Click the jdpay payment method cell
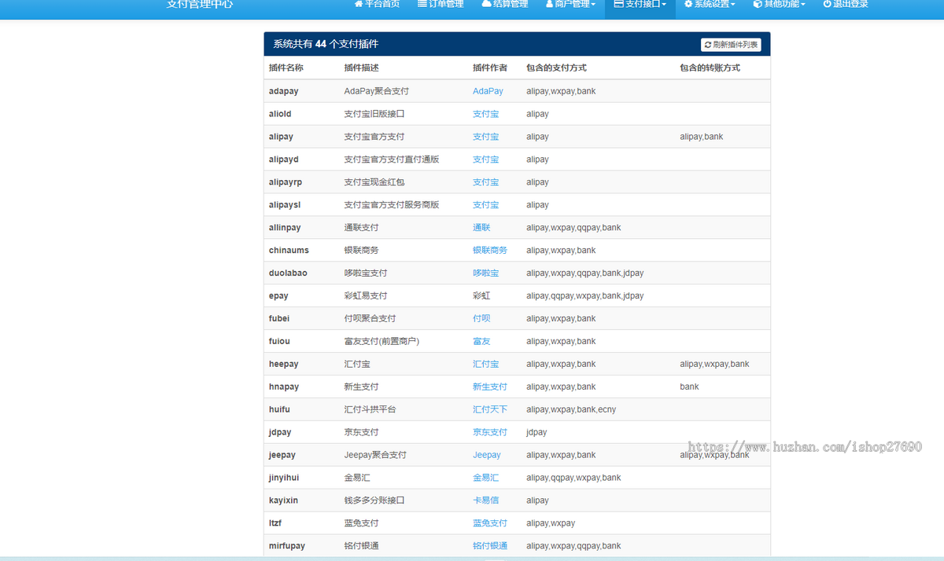Viewport: 944px width, 561px height. pos(537,433)
